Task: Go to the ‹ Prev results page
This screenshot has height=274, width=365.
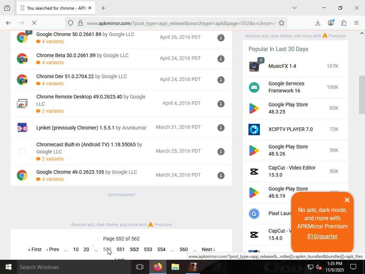Action: click(x=53, y=249)
